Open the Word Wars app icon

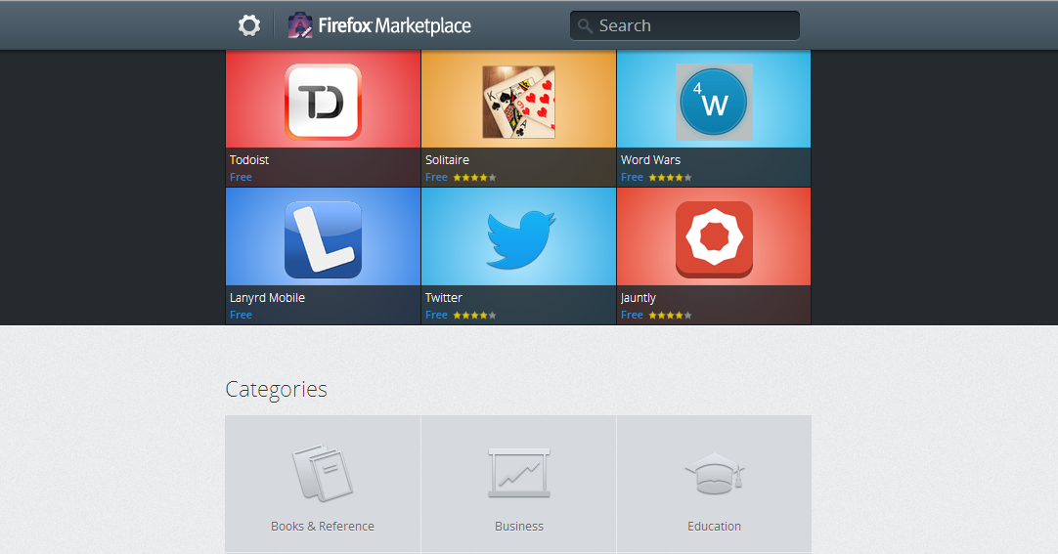[x=714, y=102]
